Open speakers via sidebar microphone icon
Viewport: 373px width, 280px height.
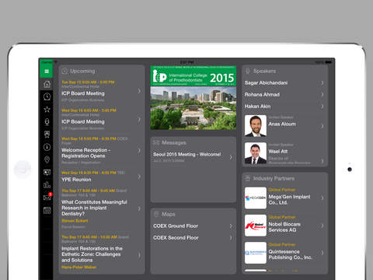tap(47, 122)
